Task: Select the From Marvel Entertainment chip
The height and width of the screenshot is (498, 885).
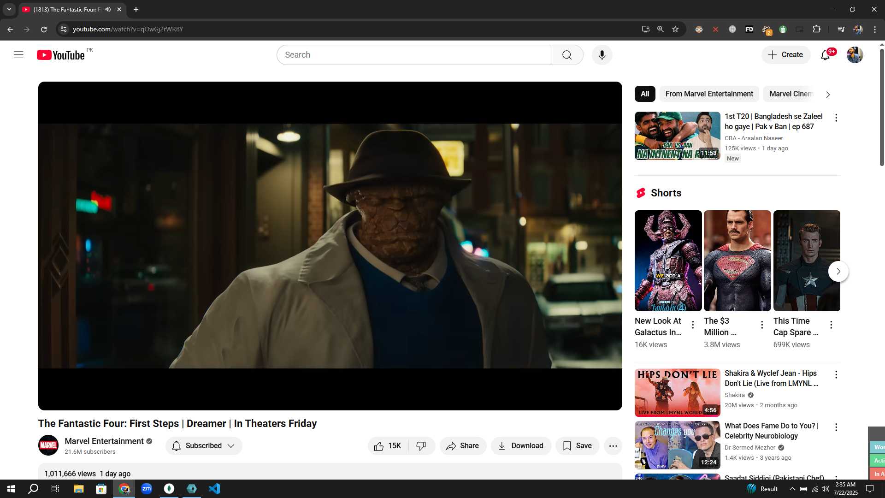Action: [x=709, y=94]
